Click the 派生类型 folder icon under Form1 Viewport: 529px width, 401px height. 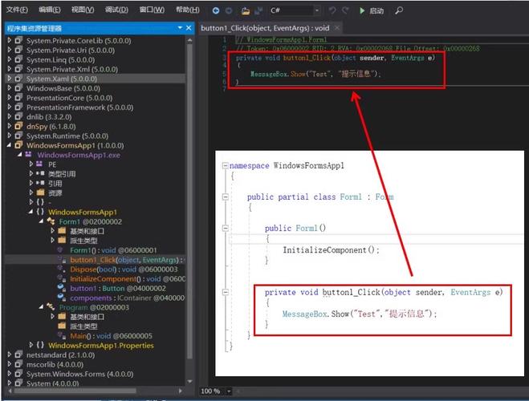[x=62, y=241]
